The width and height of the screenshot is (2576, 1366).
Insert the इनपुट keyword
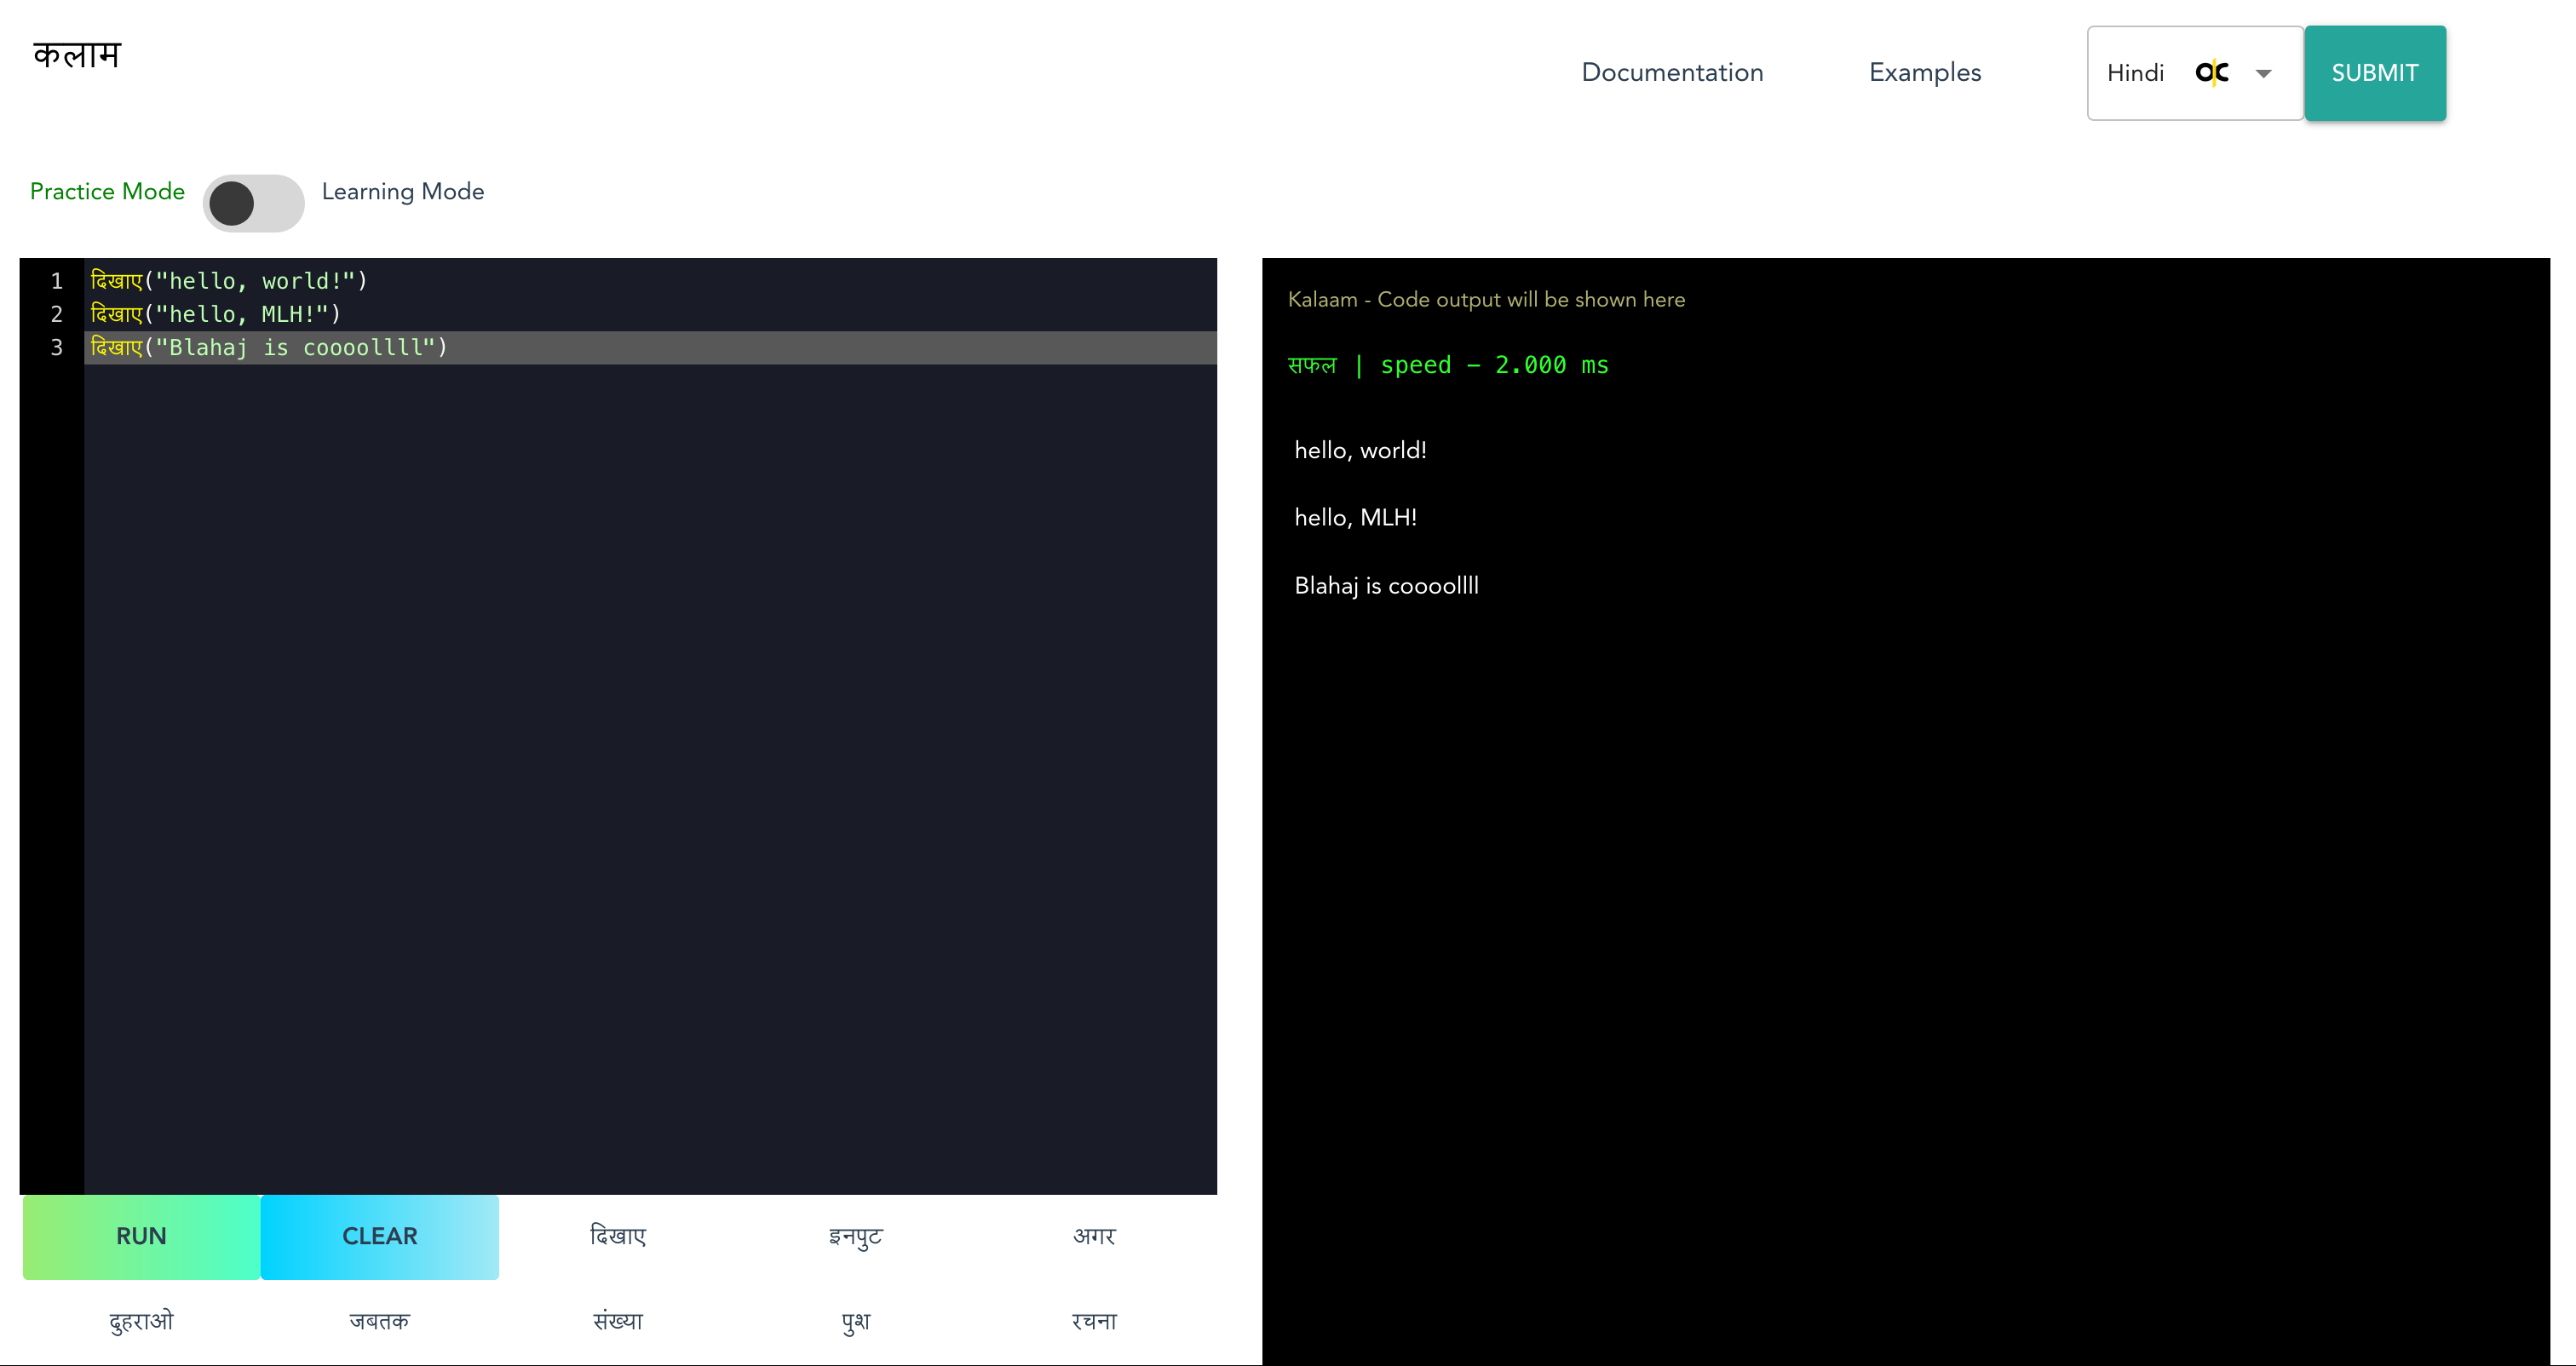(856, 1236)
